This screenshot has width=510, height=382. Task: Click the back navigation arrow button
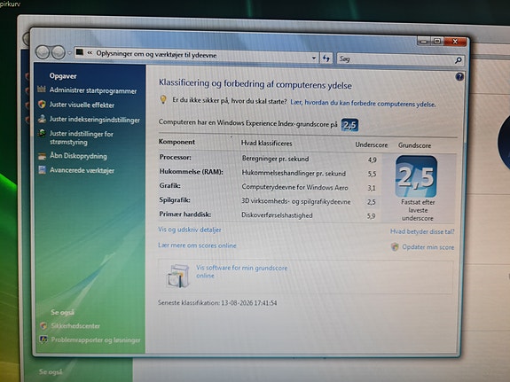coord(43,52)
